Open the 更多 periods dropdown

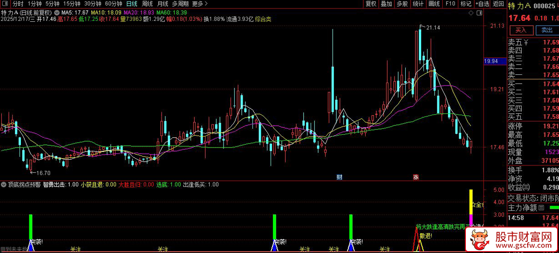pos(199,4)
